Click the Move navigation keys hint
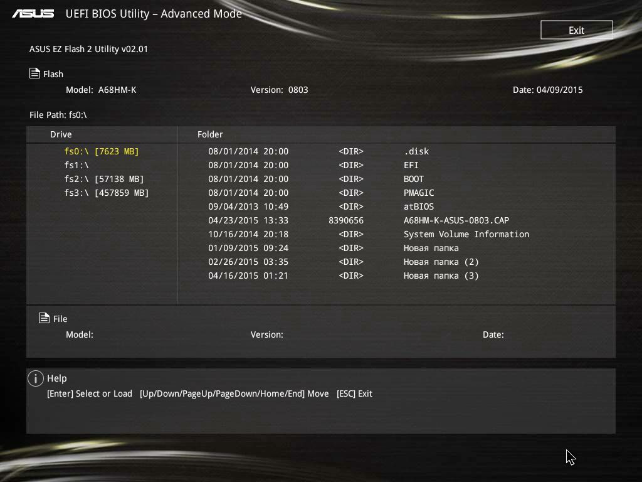This screenshot has height=482, width=642. [234, 394]
